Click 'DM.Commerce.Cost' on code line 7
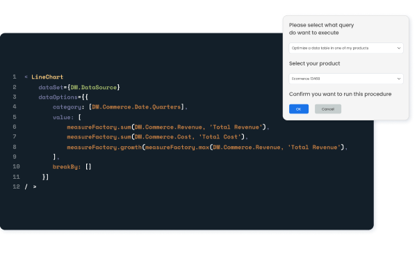Screen dimensions: 417x263 163,137
